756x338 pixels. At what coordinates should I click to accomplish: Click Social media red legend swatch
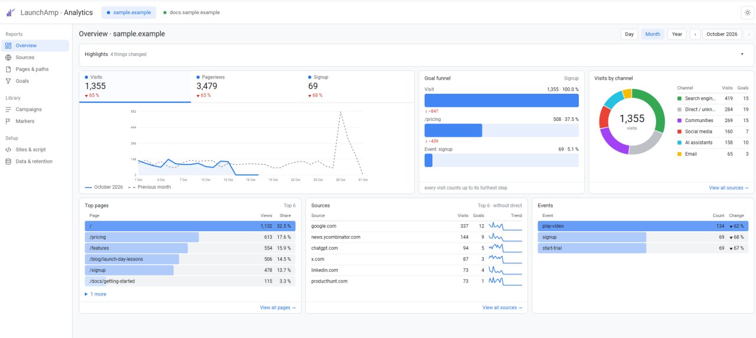click(679, 132)
